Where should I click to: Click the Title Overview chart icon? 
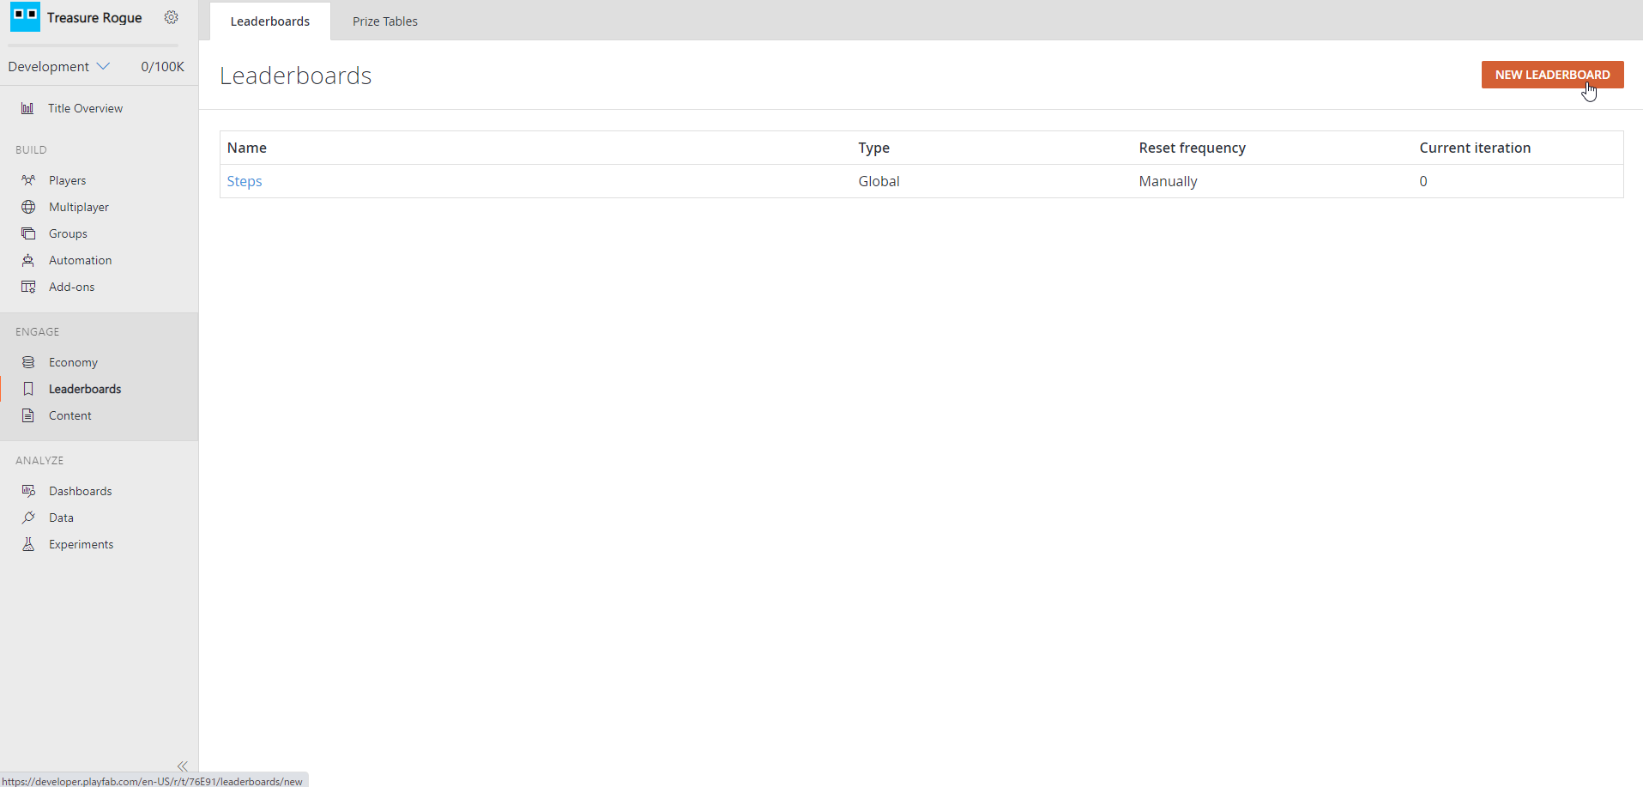(27, 108)
